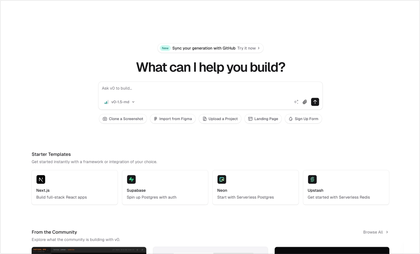Viewport: 420px width, 254px height.
Task: Open the v0-1.5-md model dropdown
Action: 123,102
